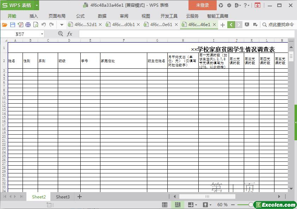Add a new document tab with plus

pos(223,25)
